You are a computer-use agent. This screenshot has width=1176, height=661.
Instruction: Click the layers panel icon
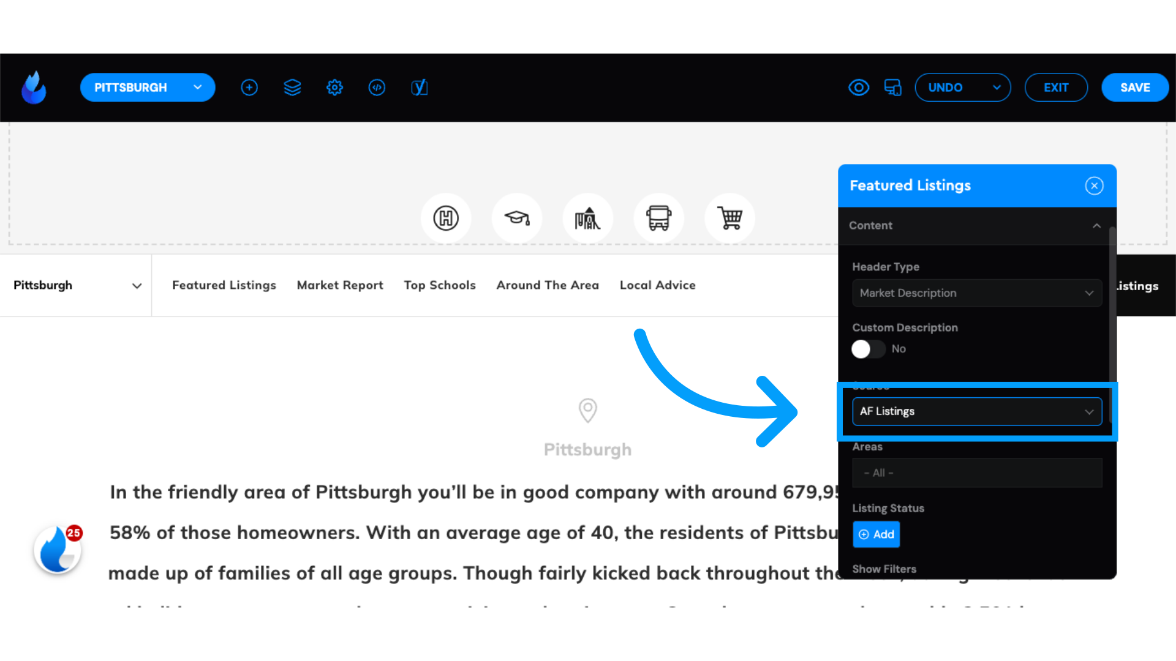[x=292, y=87]
